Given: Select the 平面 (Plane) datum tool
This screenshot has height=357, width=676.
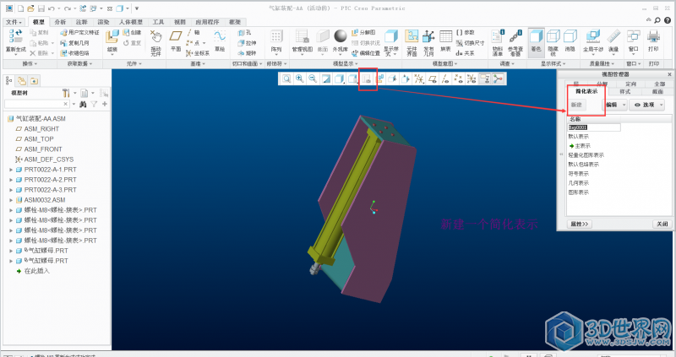Looking at the screenshot, I should point(175,39).
